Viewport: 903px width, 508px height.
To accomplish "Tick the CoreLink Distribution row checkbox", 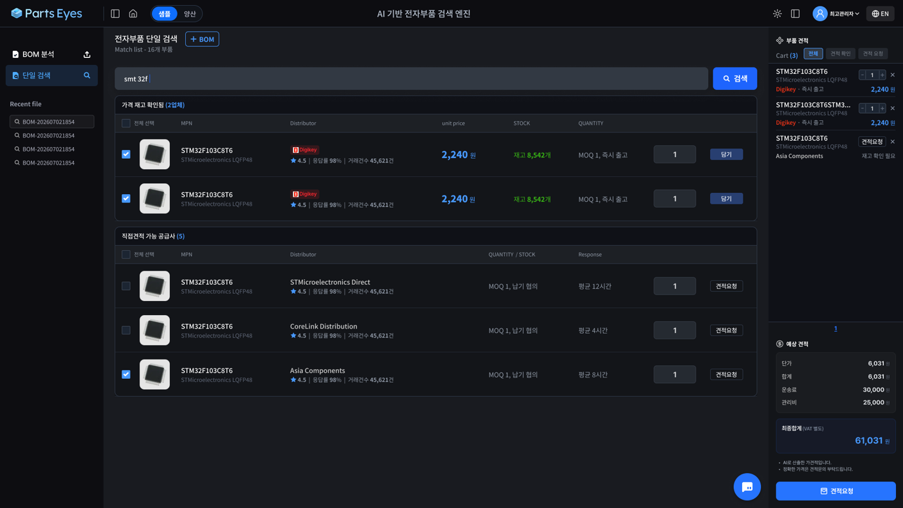I will coord(126,330).
